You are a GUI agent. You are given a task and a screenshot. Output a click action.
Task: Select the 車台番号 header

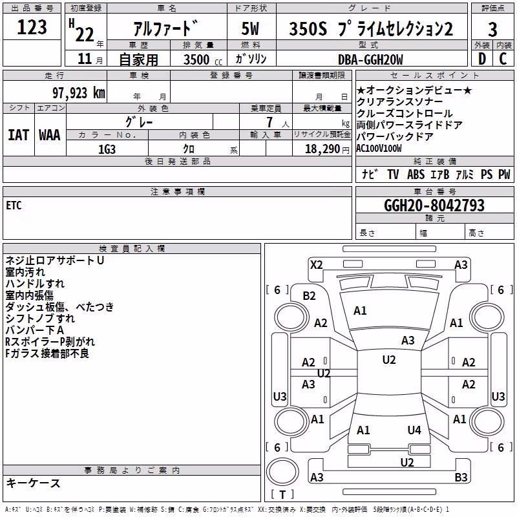coord(434,191)
